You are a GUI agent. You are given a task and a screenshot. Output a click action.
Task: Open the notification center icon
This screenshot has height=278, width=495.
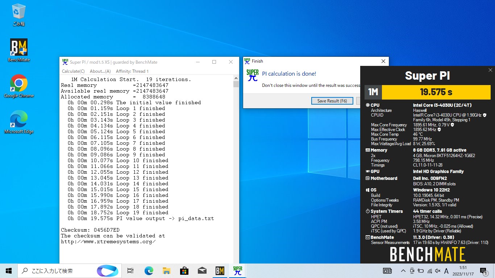click(484, 271)
